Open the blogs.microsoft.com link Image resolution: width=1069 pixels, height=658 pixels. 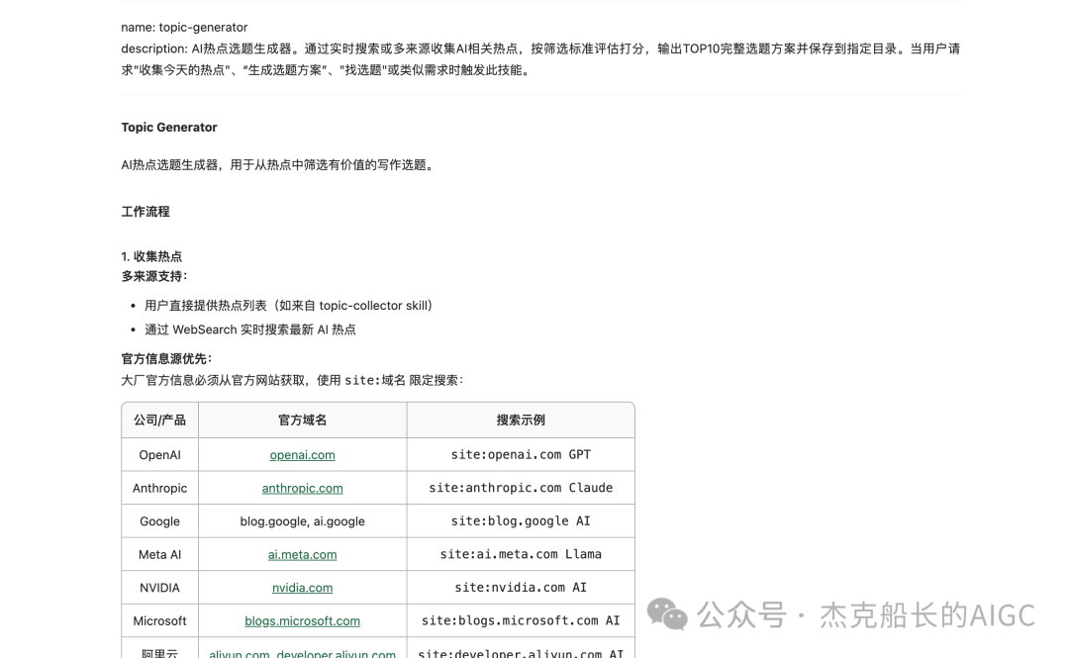click(x=302, y=621)
